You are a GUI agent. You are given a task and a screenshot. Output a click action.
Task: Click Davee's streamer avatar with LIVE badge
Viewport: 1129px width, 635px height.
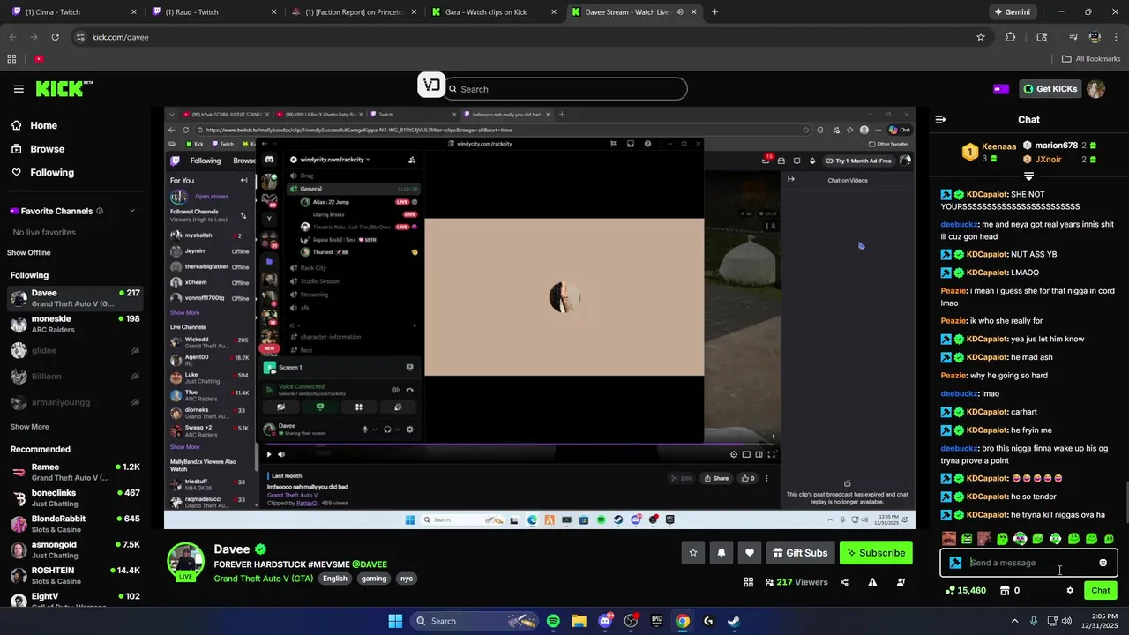pyautogui.click(x=186, y=562)
